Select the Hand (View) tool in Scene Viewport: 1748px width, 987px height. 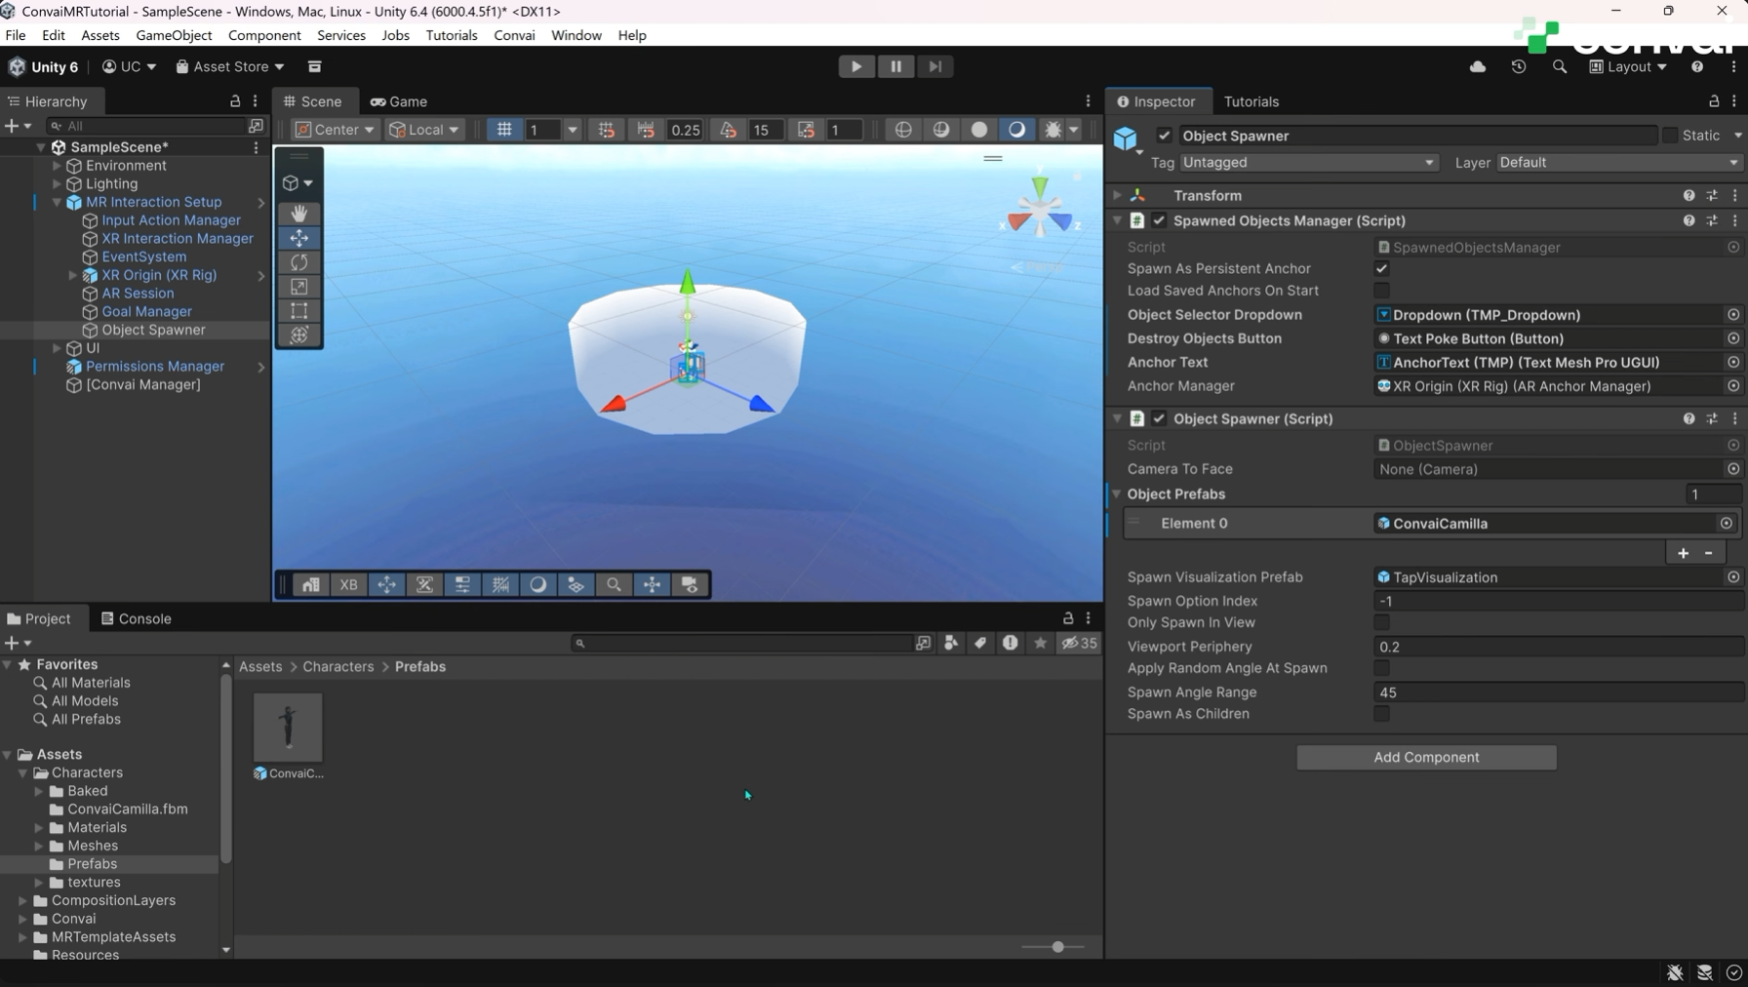pyautogui.click(x=299, y=214)
